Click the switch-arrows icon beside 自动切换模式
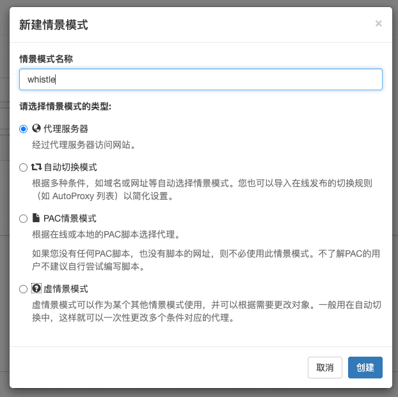 tap(36, 167)
